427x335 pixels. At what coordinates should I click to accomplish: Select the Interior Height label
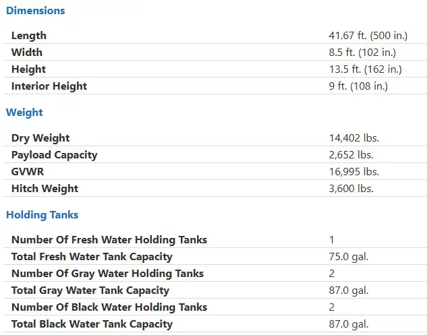point(49,86)
